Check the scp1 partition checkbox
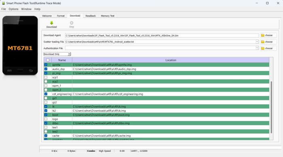Image resolution: width=283 pixels, height=157 pixels. click(46, 77)
